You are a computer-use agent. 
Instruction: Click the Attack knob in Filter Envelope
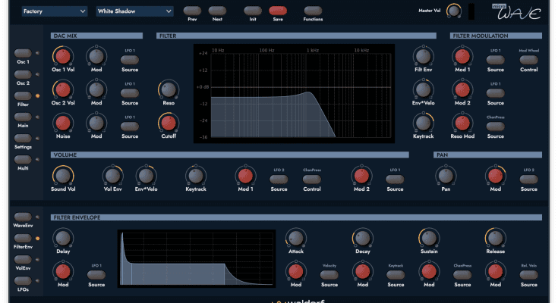295,238
